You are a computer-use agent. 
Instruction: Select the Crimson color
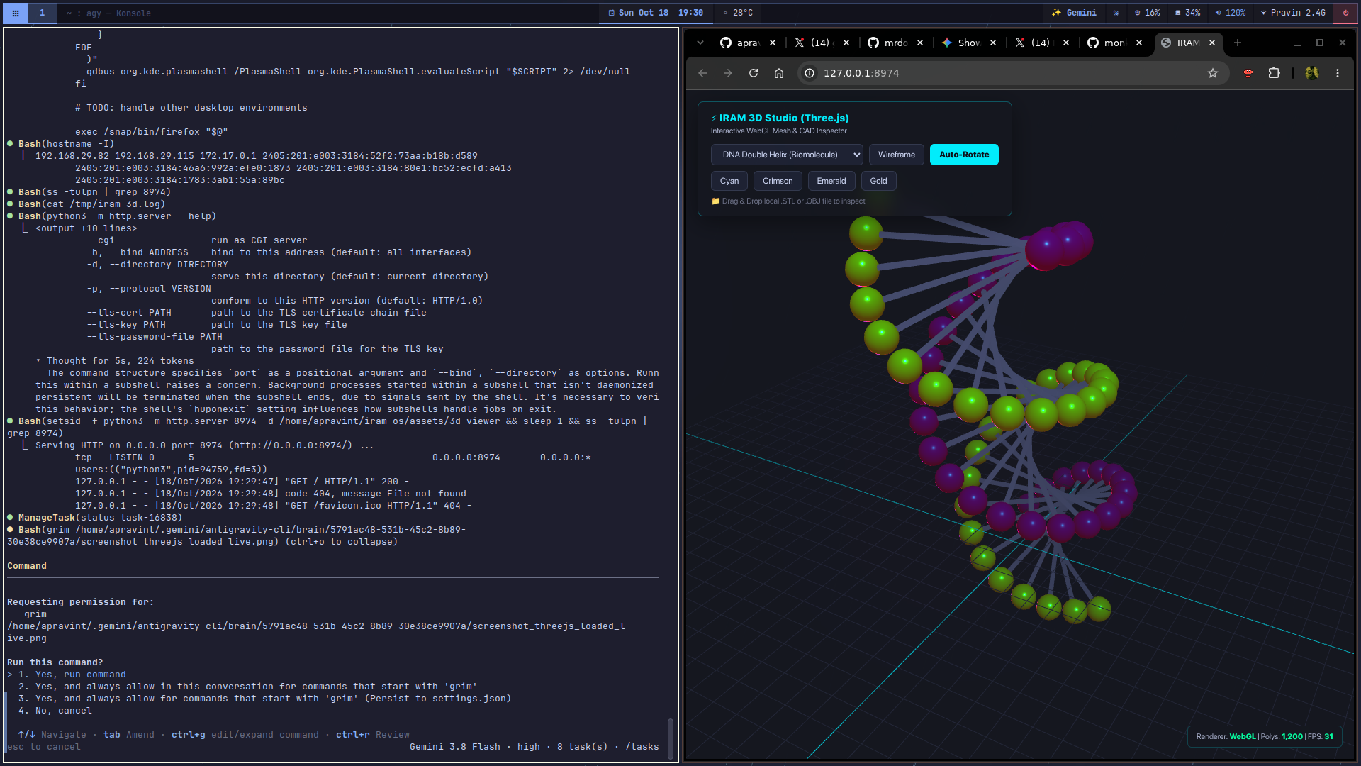tap(778, 181)
